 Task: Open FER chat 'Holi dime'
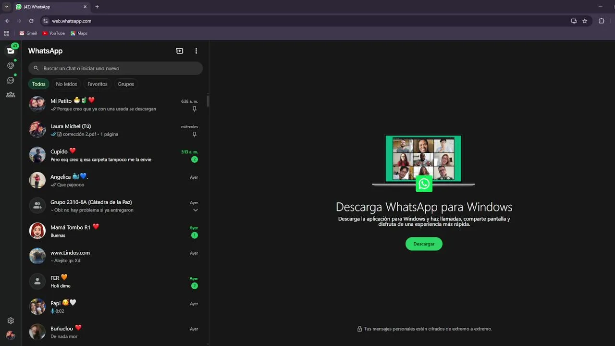point(115,282)
